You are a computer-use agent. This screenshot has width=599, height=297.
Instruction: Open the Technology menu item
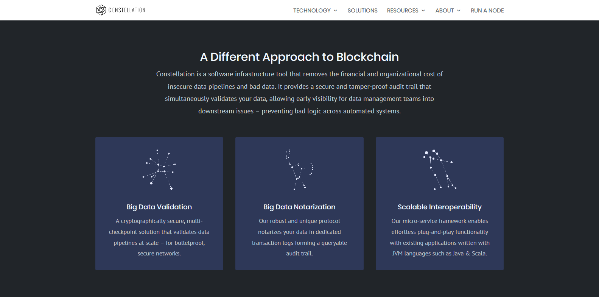tap(312, 11)
